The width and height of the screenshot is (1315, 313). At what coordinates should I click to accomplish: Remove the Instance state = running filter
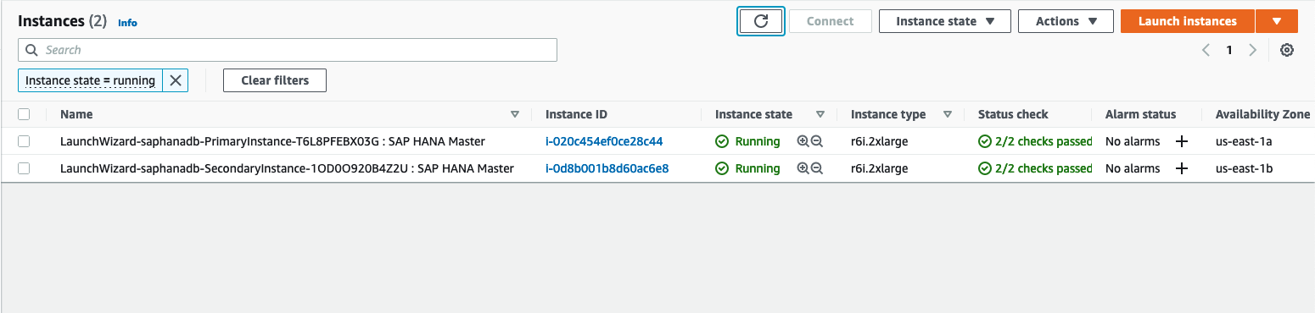pos(176,80)
